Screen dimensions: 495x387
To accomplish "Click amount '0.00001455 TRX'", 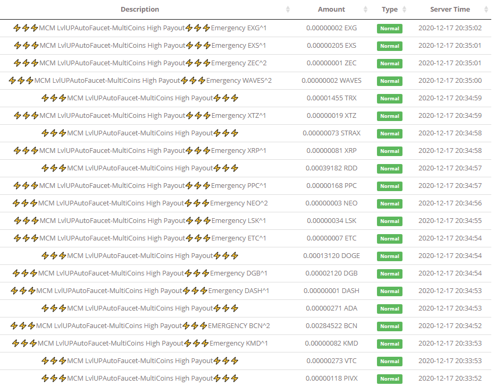I will [331, 98].
